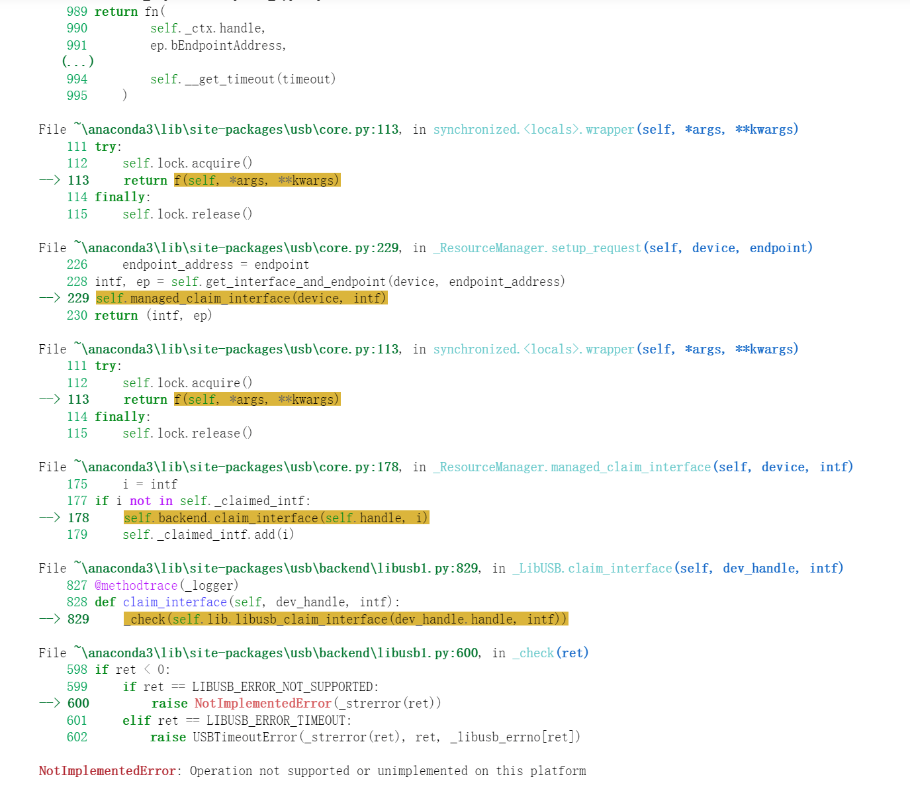Select highlighted line f(self, *args, **kwargs)
This screenshot has width=910, height=789.
tap(257, 179)
